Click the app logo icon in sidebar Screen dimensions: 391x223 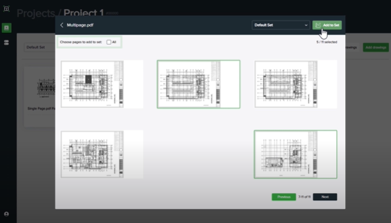coord(6,9)
